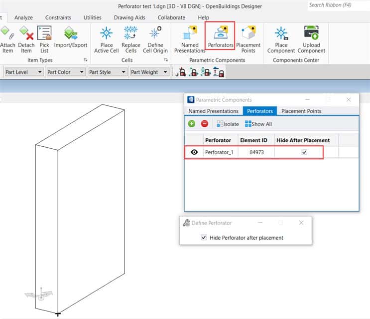Open Import/Export item types
Image resolution: width=370 pixels, height=319 pixels.
[71, 37]
